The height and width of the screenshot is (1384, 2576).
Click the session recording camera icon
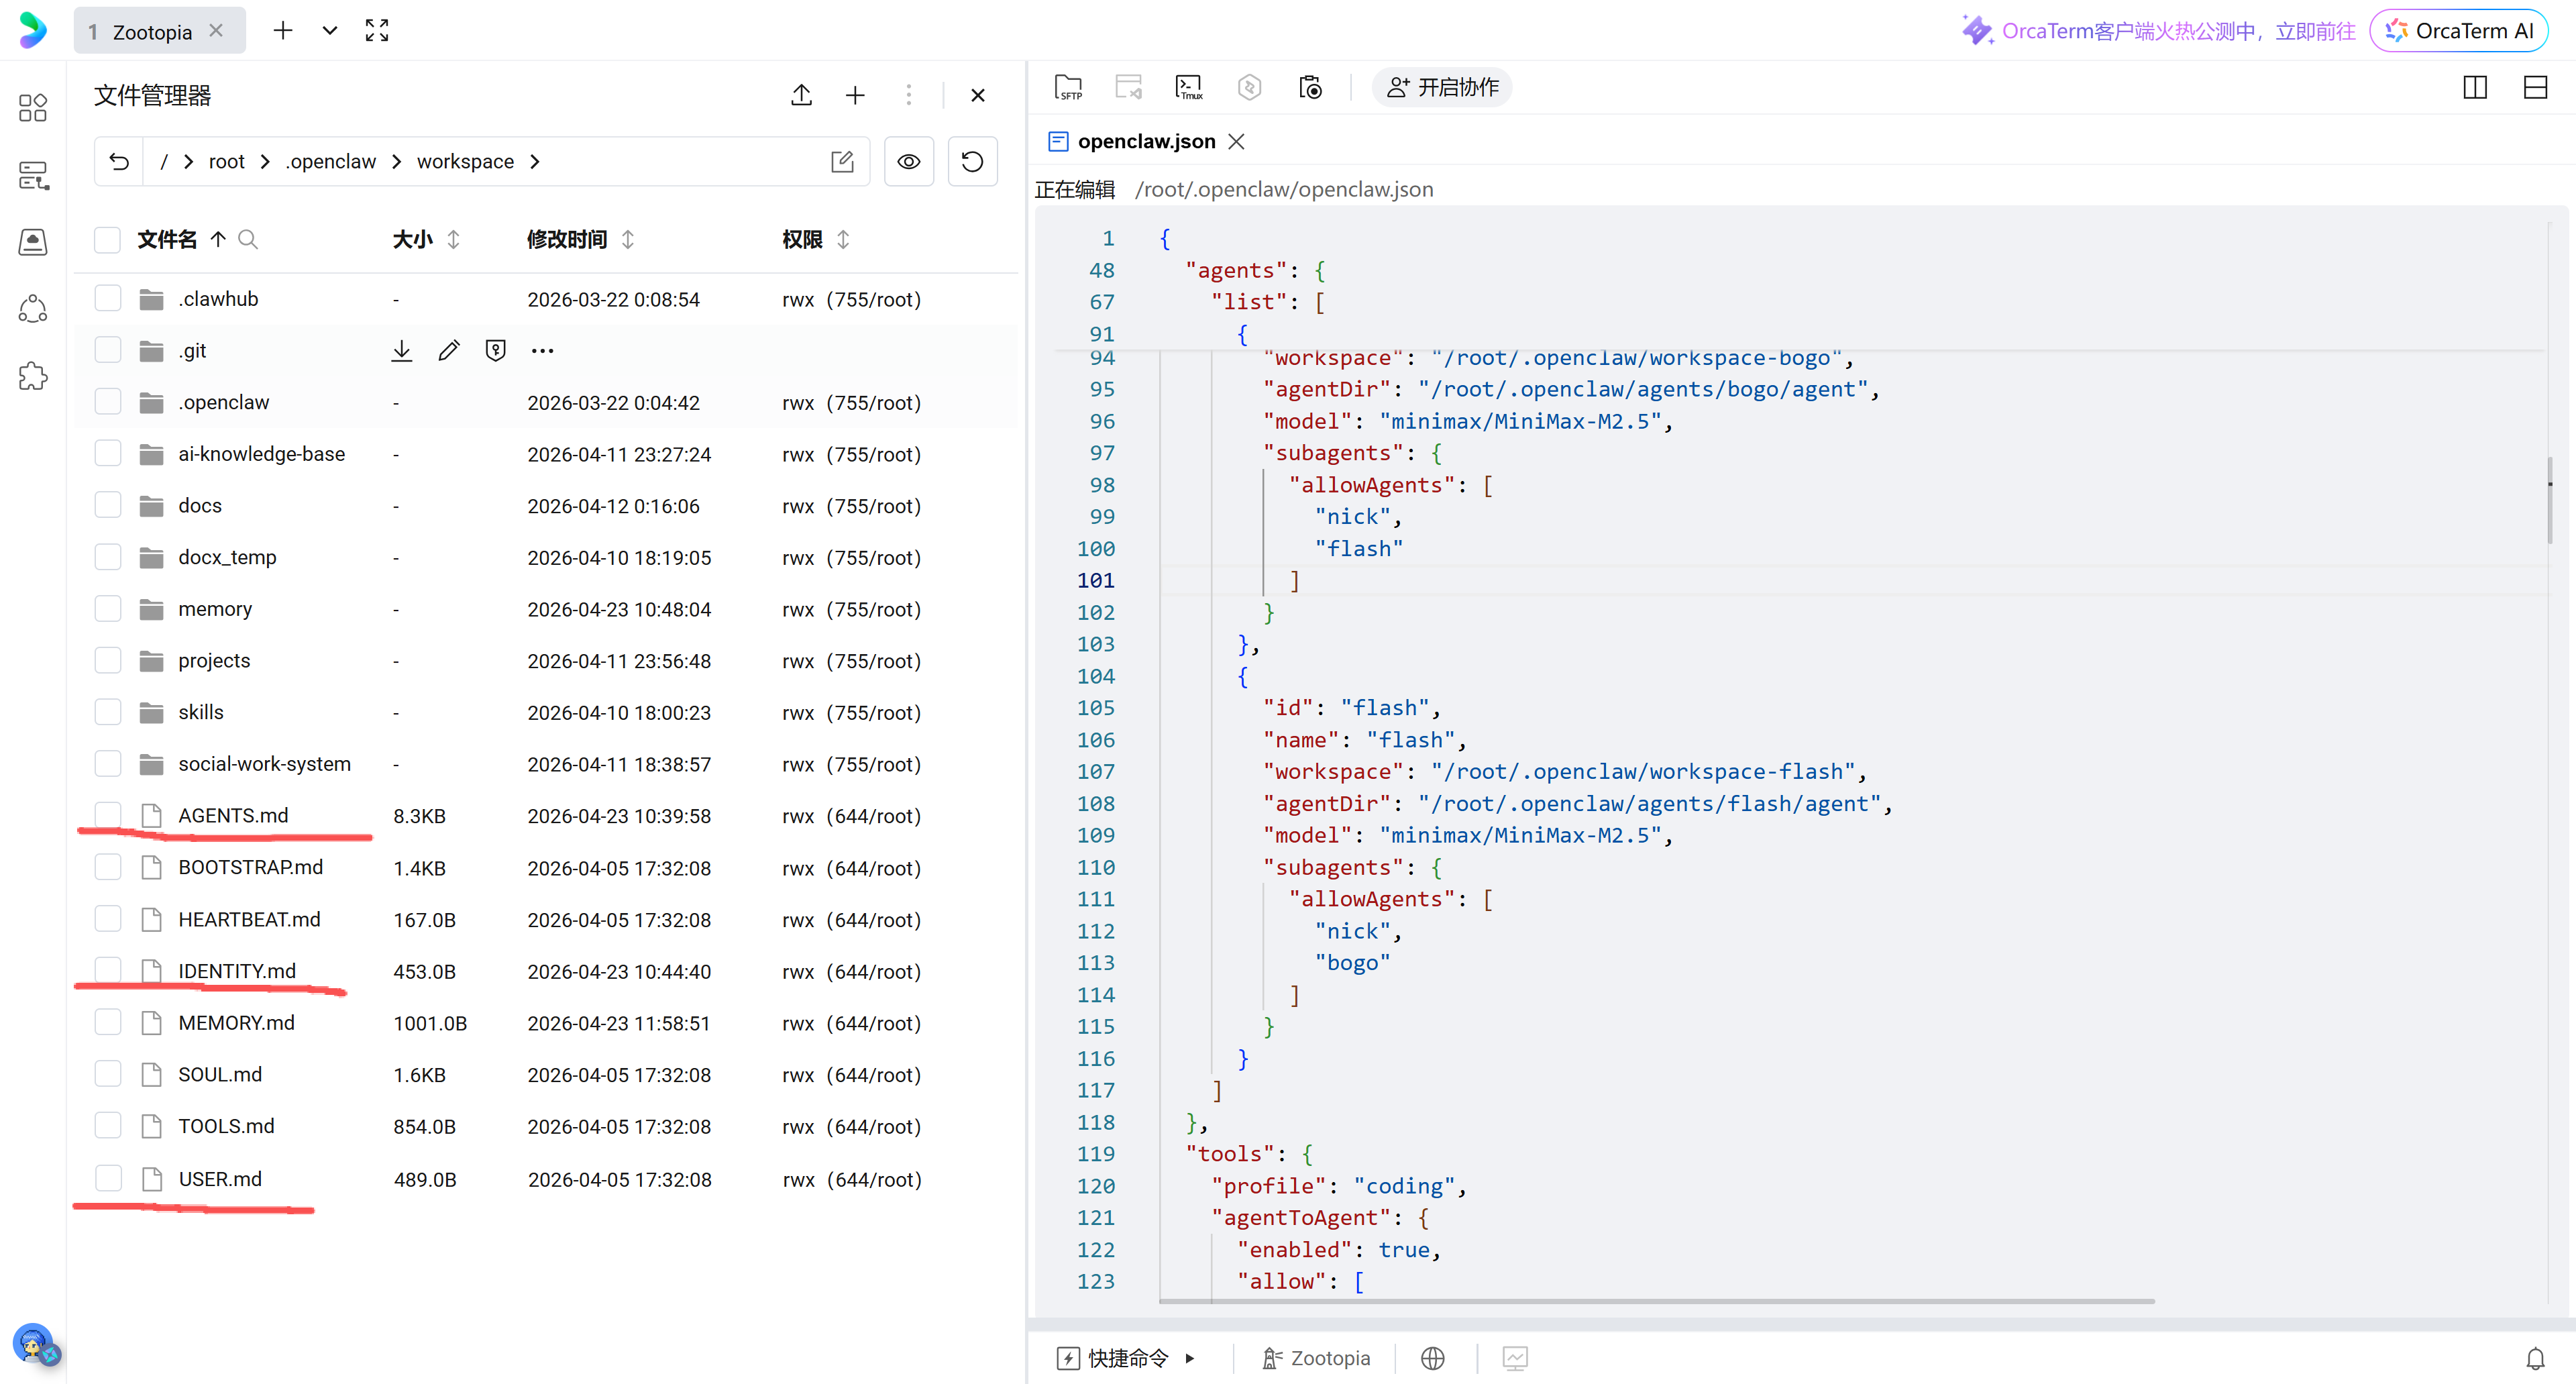point(1310,88)
